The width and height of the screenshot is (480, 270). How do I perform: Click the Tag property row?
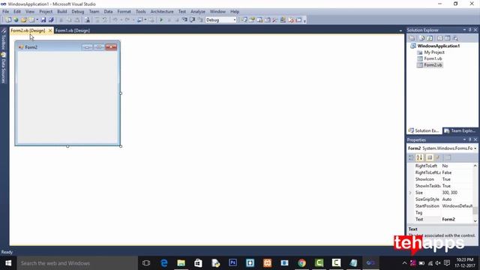(x=440, y=213)
